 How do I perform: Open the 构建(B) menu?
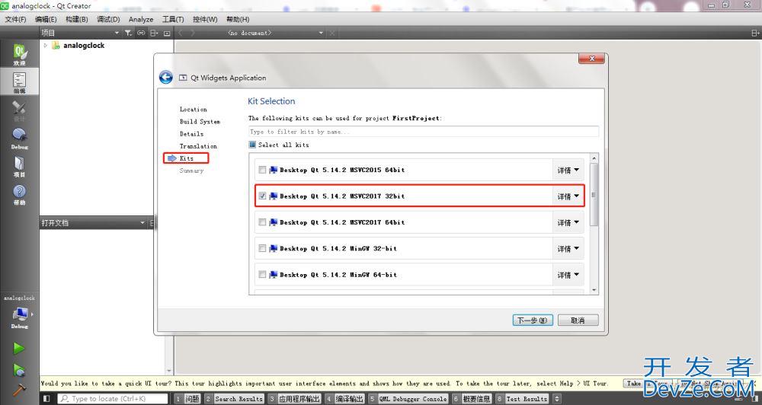click(77, 19)
